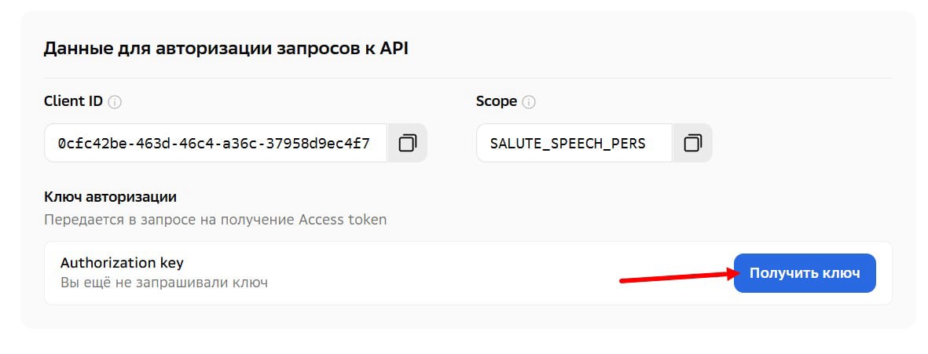Viewport: 928px width, 354px height.
Task: Click the "Scope" label text
Action: (x=497, y=102)
